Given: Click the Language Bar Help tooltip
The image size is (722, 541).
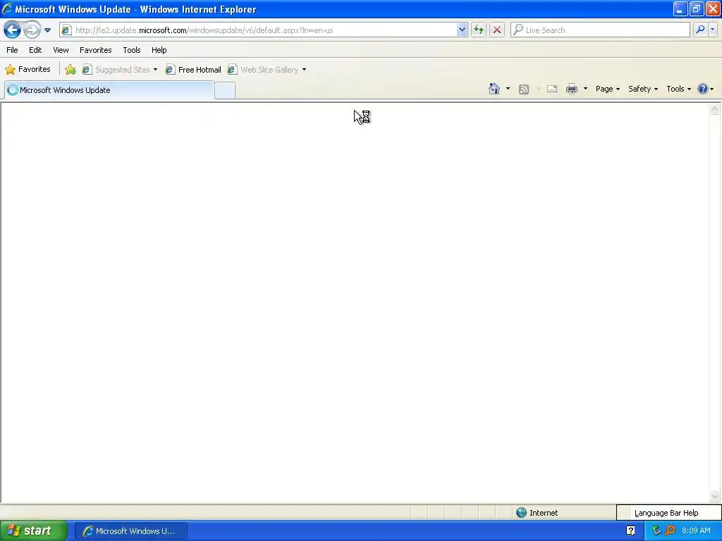Looking at the screenshot, I should [668, 513].
